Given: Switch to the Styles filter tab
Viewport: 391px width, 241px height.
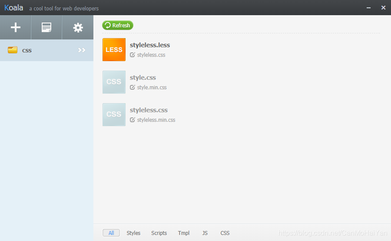Looking at the screenshot, I should [133, 233].
